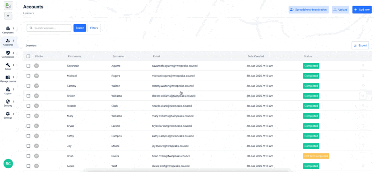
Task: Export the learners list
Action: click(360, 45)
